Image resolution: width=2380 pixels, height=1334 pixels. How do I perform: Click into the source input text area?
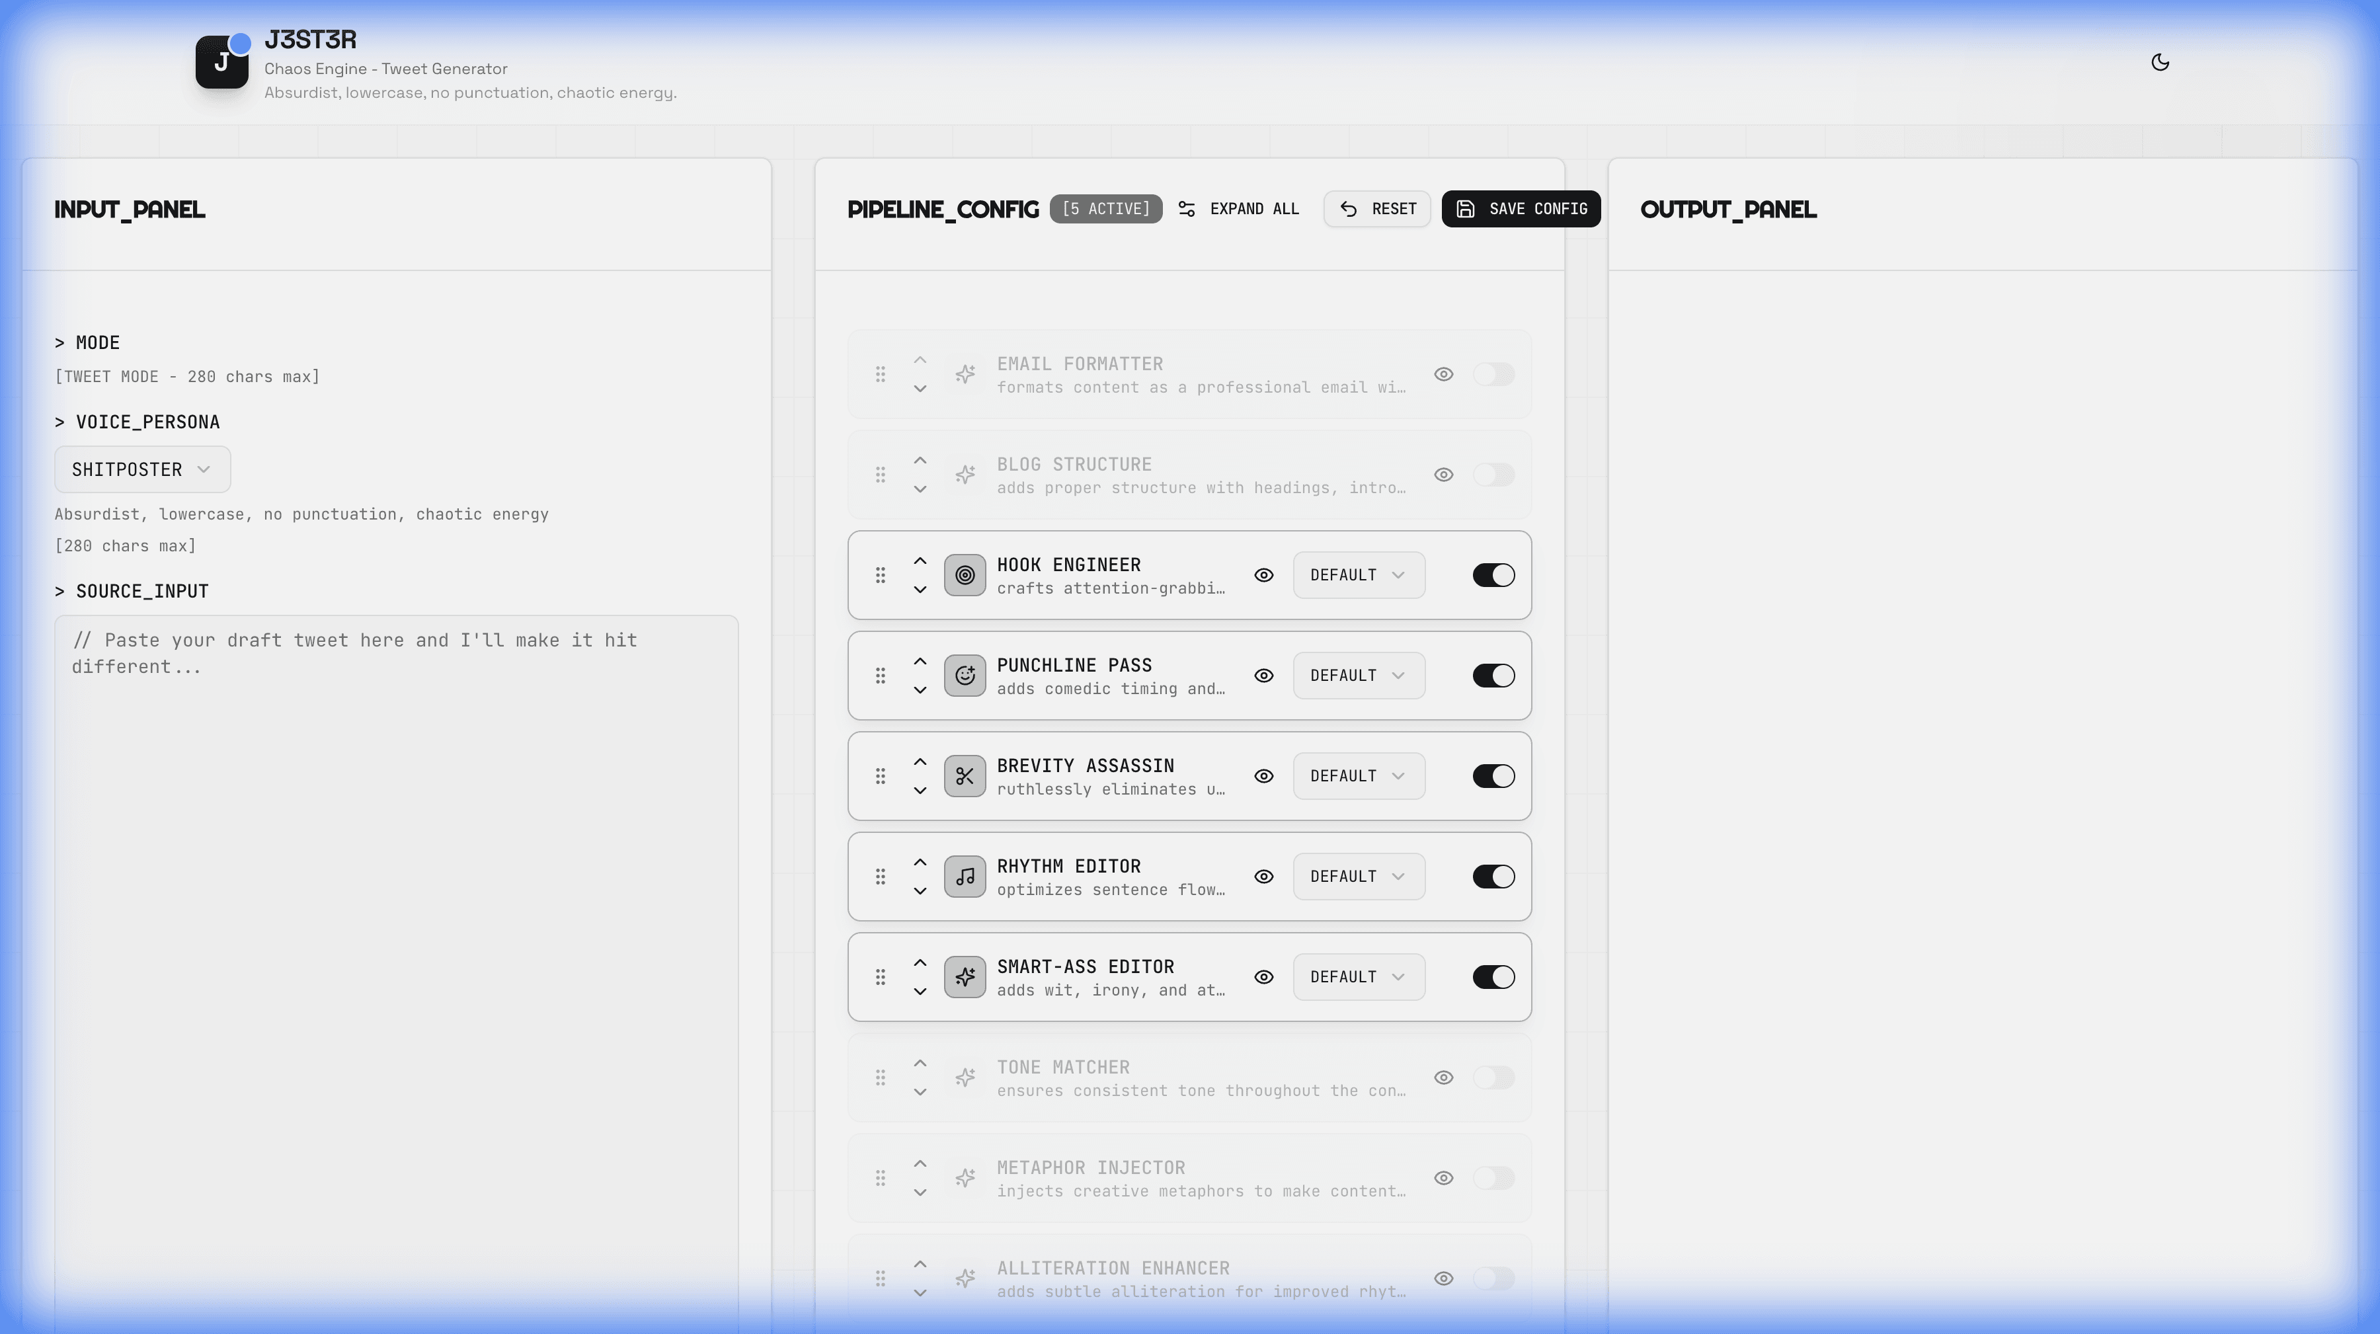point(397,924)
